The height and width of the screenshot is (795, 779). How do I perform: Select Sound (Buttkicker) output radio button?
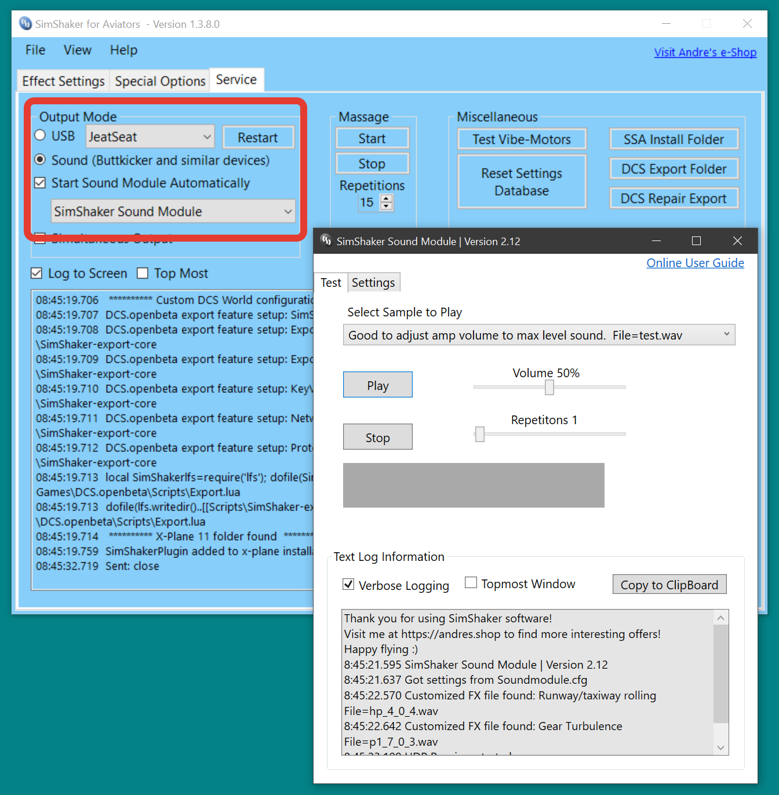point(40,159)
